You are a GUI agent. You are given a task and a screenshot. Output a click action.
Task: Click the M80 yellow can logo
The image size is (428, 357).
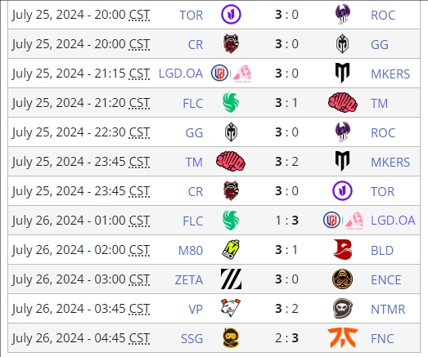(x=231, y=250)
